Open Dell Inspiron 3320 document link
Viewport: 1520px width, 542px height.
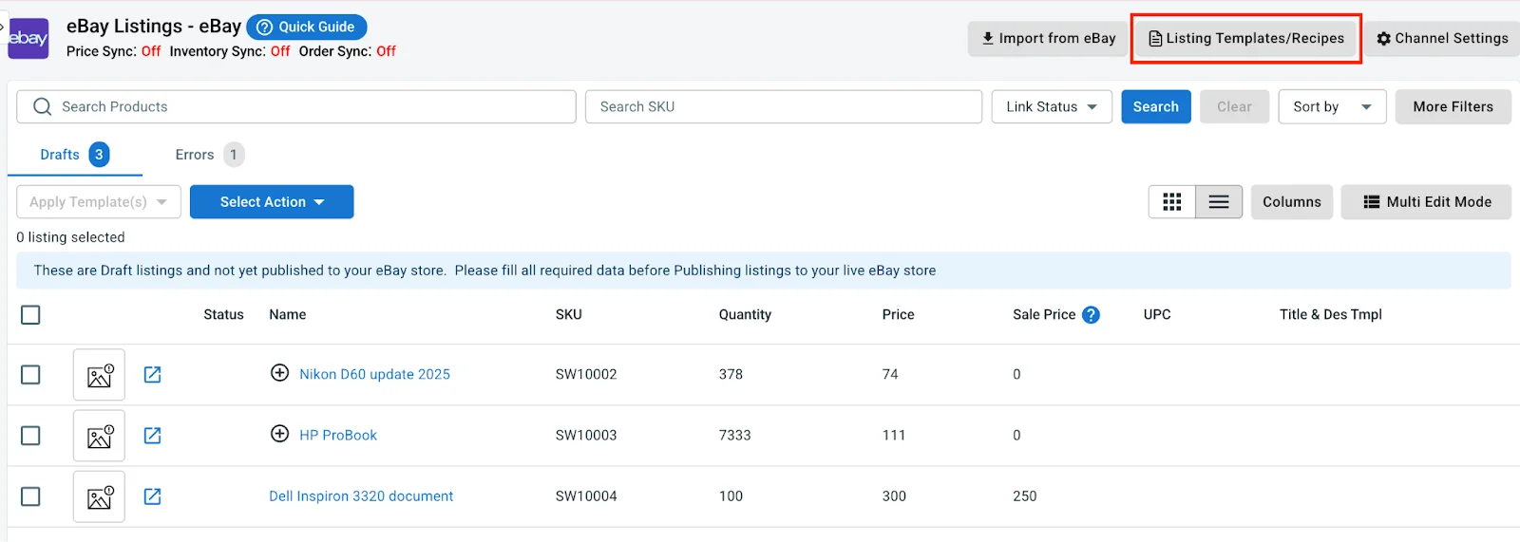(x=361, y=495)
